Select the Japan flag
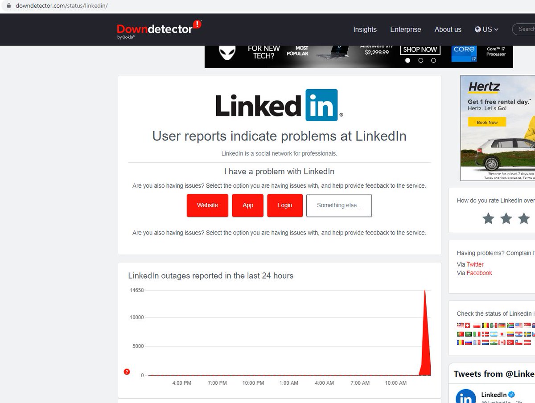 click(502, 334)
